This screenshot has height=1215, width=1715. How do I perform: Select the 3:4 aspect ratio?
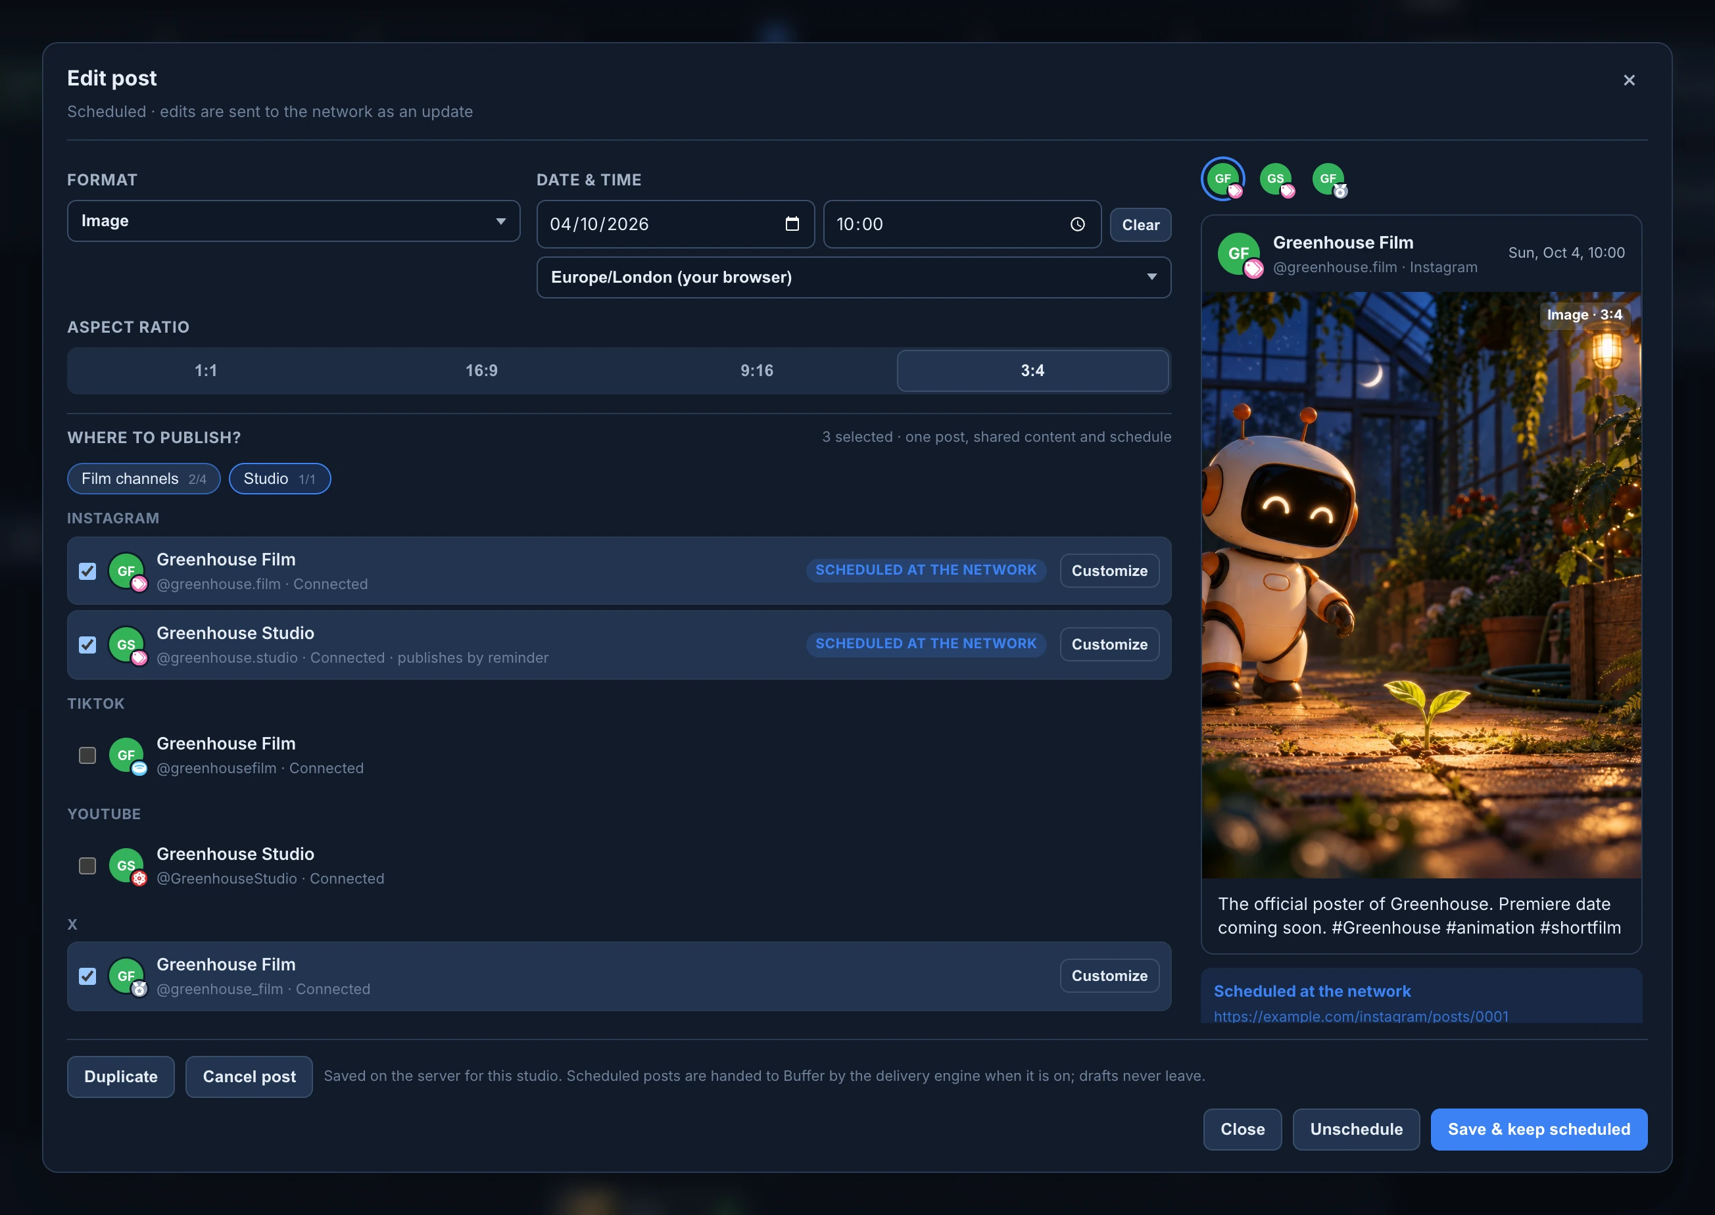[x=1032, y=370]
